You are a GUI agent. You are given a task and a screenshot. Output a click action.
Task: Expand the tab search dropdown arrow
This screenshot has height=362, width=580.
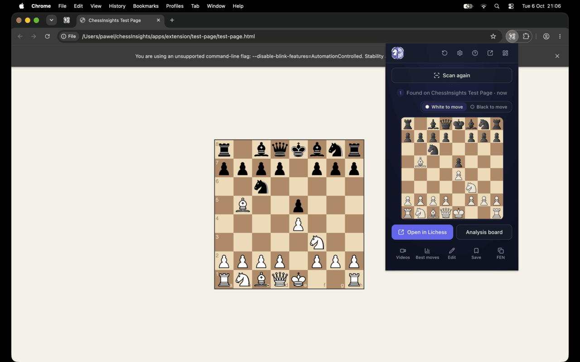pos(52,20)
